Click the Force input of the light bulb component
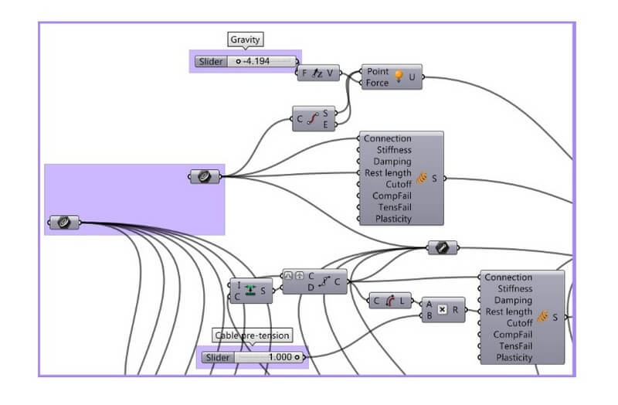 378,83
